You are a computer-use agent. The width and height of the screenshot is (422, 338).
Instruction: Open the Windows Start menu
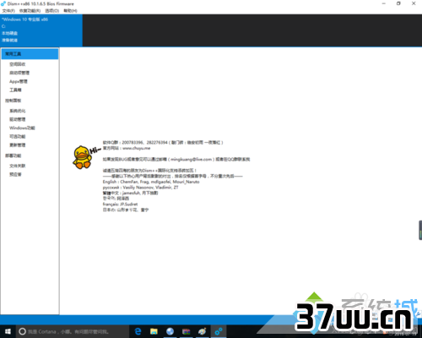point(8,331)
